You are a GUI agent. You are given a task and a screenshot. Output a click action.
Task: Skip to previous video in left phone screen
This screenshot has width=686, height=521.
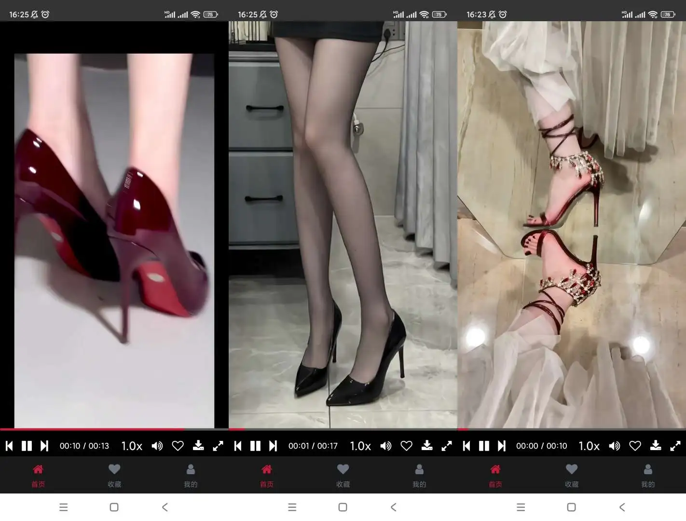[x=9, y=446]
